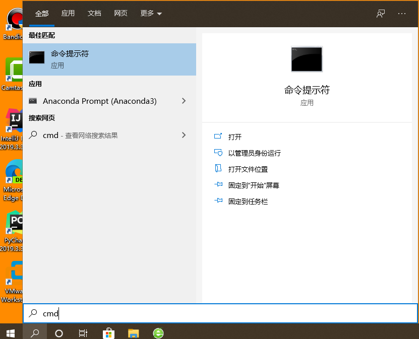419x339 pixels.
Task: Open the 命令提示符 app icon in best match
Action: [36, 57]
